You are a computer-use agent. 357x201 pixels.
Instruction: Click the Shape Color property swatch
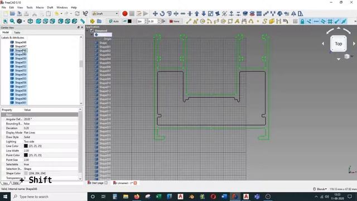(26, 173)
